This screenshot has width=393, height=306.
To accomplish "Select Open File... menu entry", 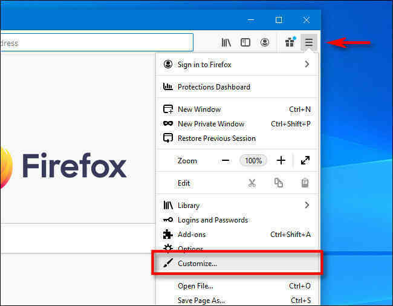I will tap(237, 285).
